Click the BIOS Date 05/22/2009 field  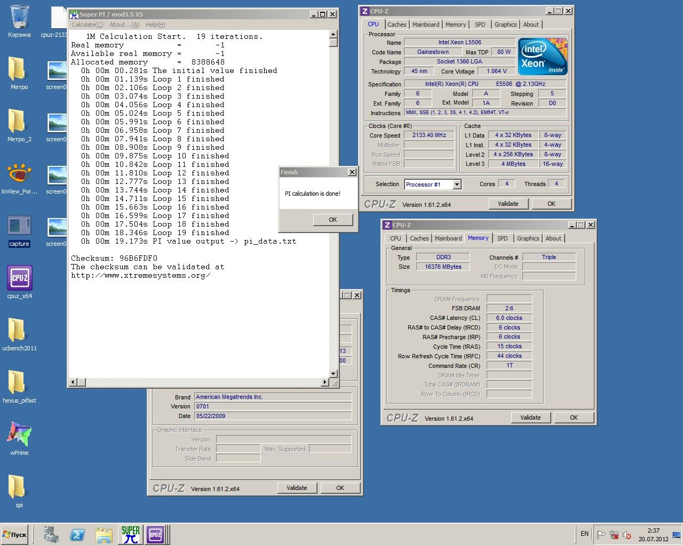(273, 416)
